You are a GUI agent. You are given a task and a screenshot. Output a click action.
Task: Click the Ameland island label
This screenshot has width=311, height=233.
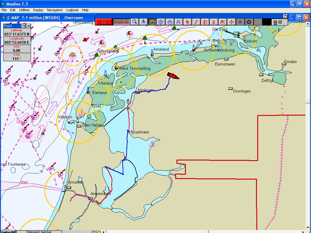[161, 49]
